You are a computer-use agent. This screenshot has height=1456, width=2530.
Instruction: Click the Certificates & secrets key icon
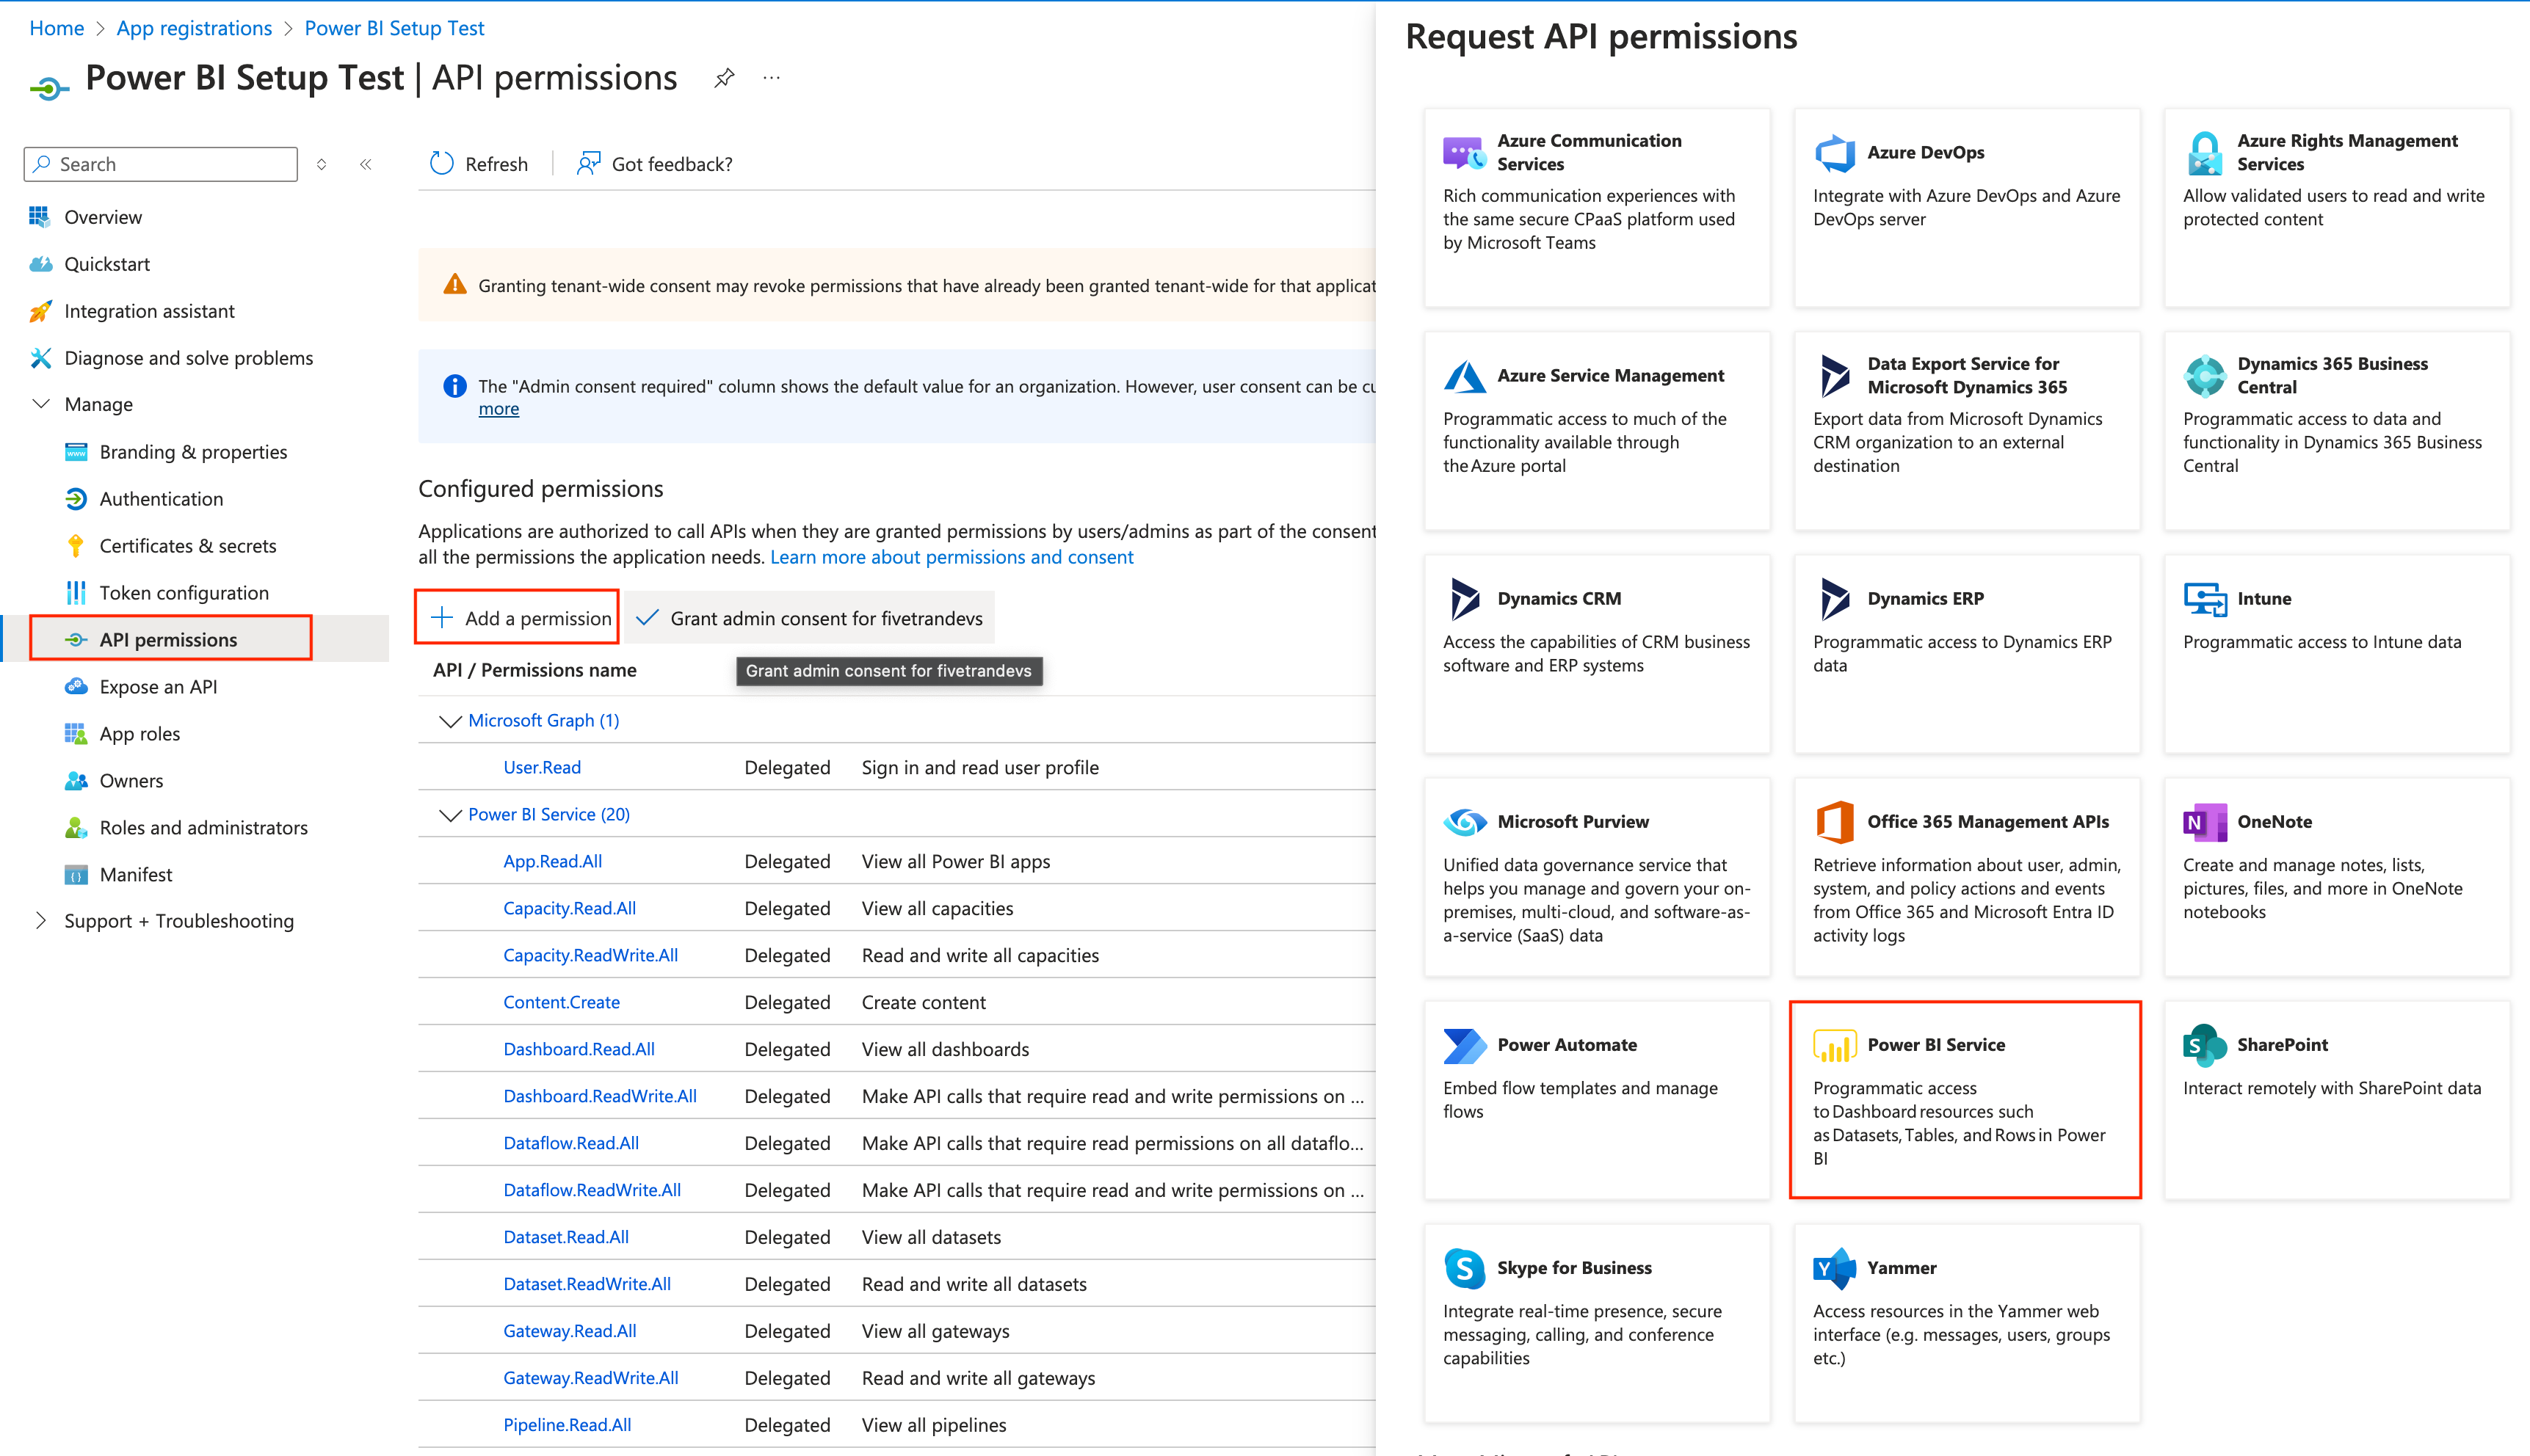76,546
